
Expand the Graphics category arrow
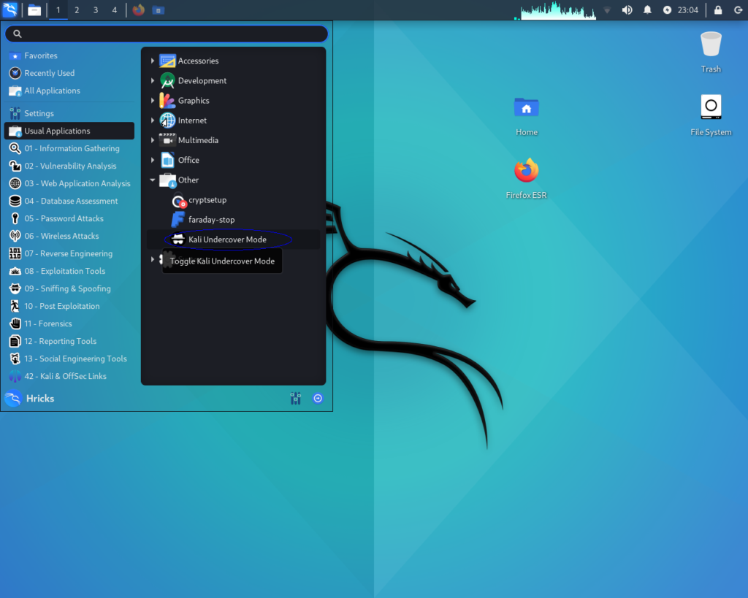[152, 101]
